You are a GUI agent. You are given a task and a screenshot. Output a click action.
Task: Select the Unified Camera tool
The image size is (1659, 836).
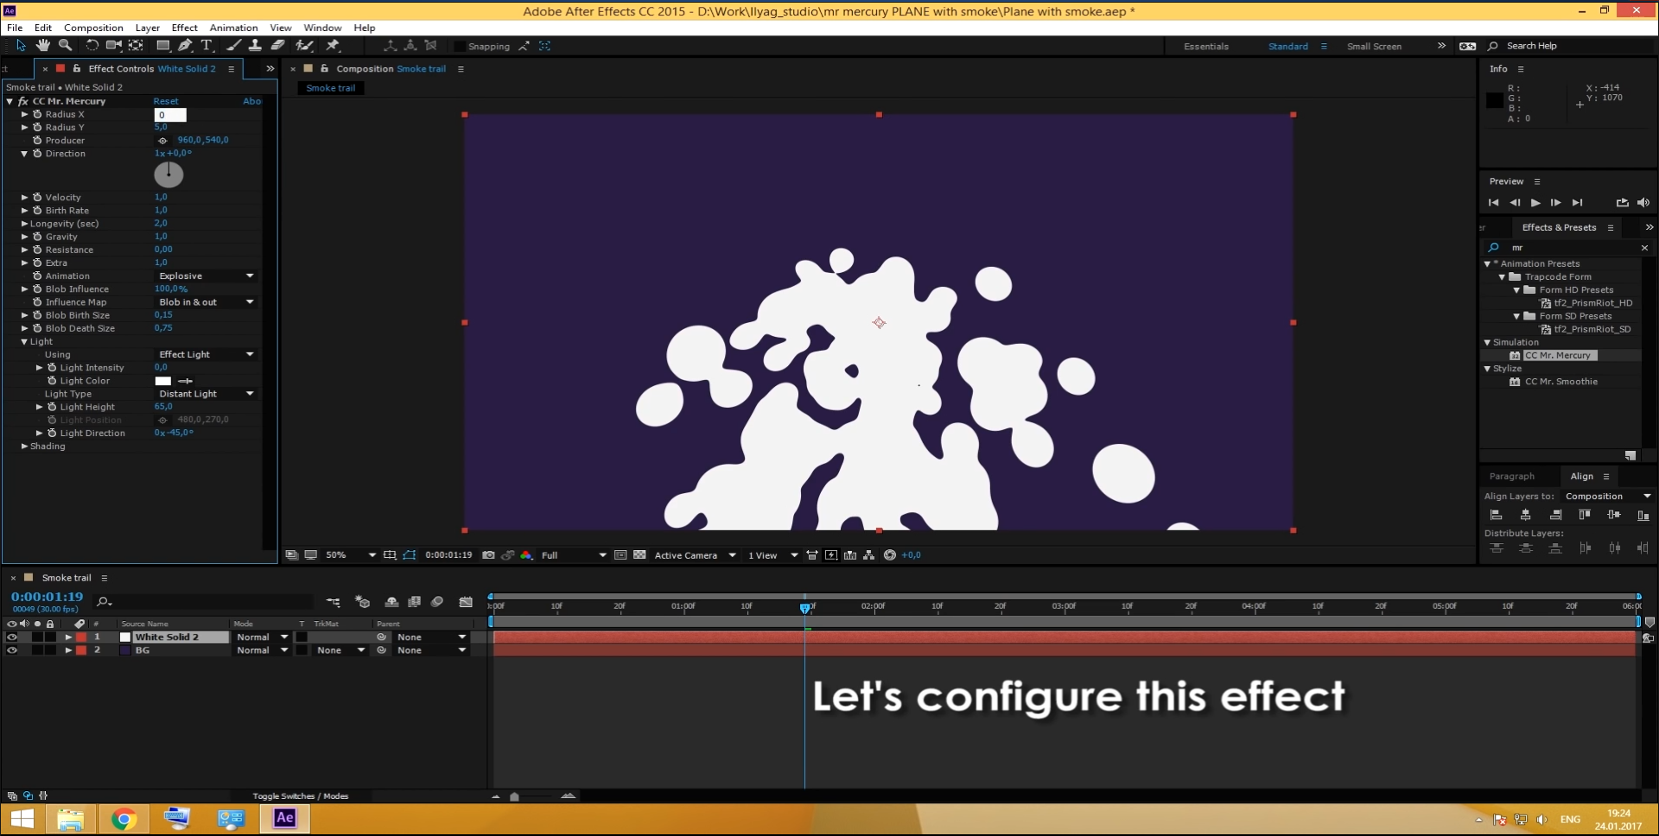pos(113,46)
